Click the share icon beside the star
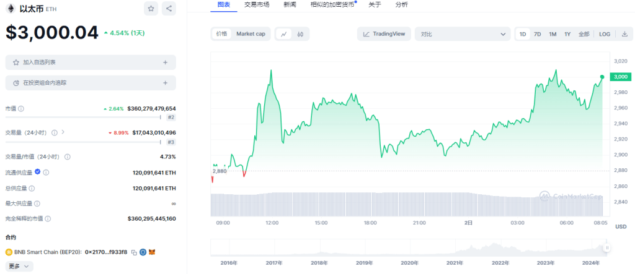This screenshot has height=274, width=635. tap(169, 9)
